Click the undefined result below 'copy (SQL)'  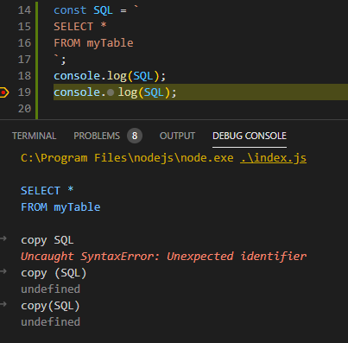50,289
